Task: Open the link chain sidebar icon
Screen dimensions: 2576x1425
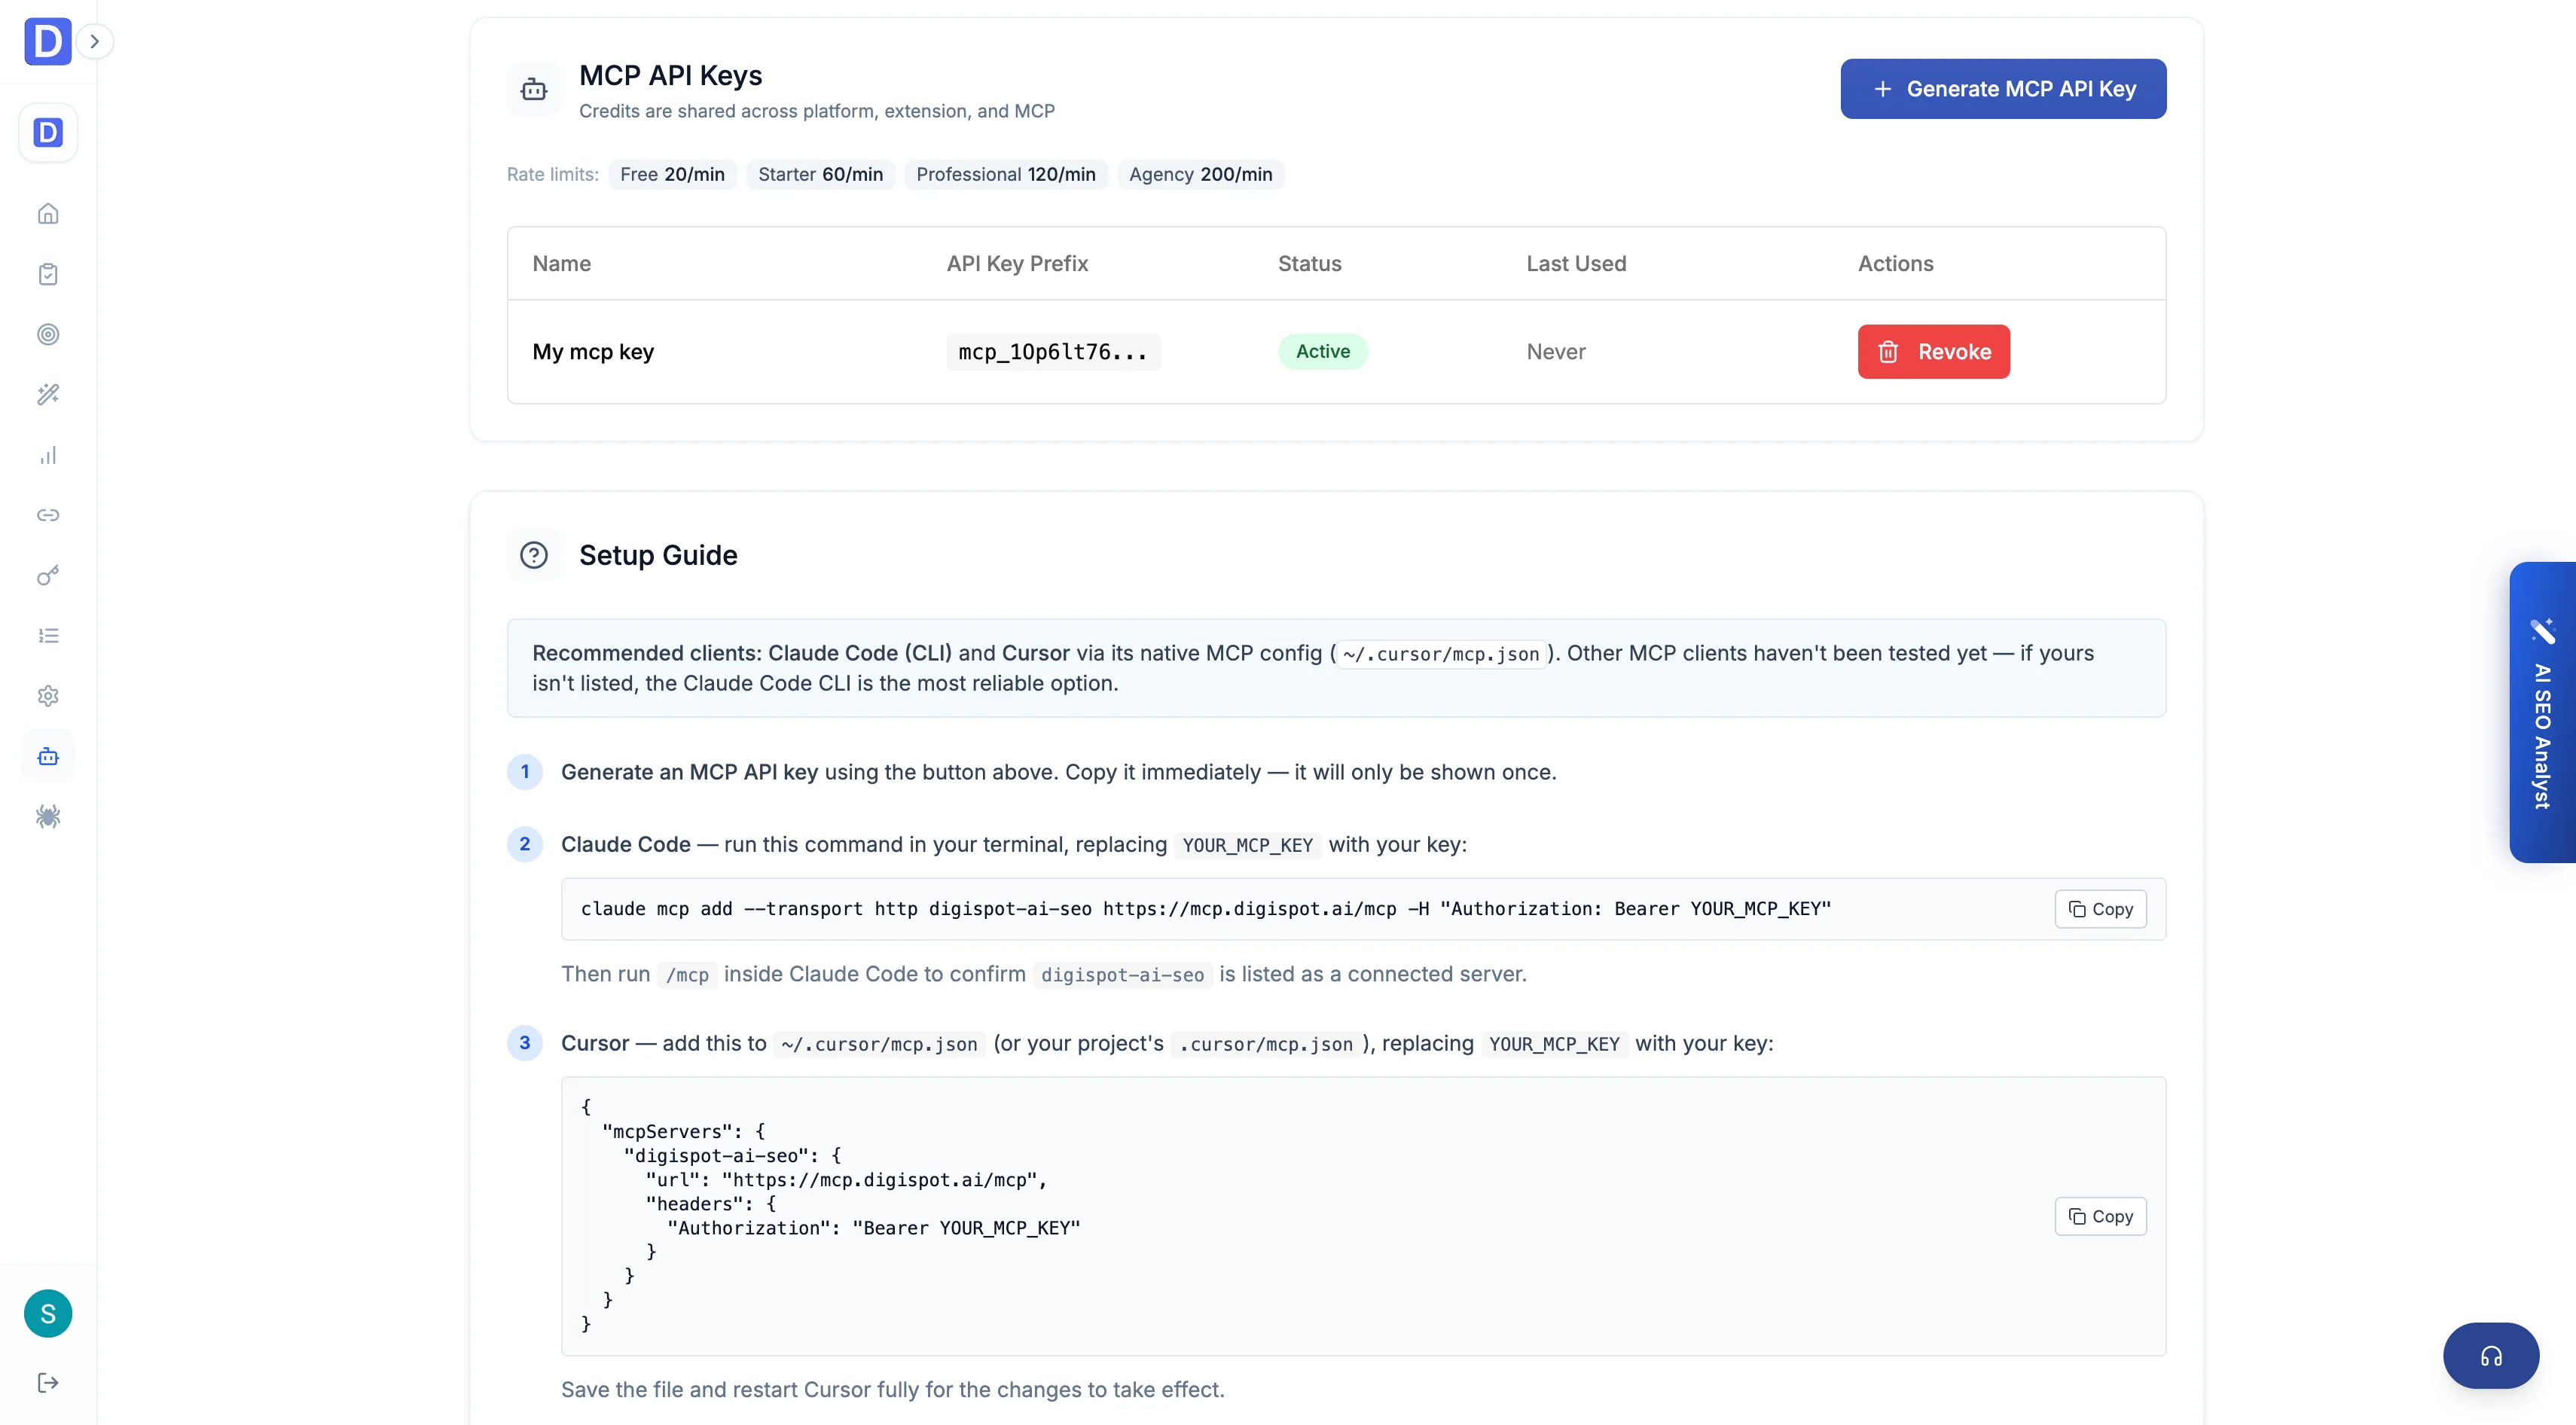Action: click(48, 515)
